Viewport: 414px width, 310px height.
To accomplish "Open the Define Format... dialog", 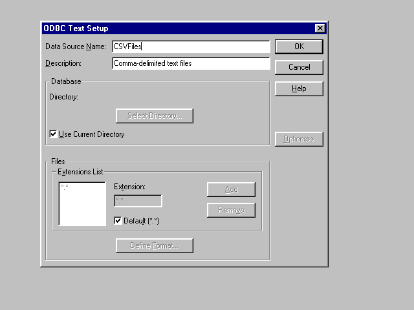I will (x=155, y=246).
